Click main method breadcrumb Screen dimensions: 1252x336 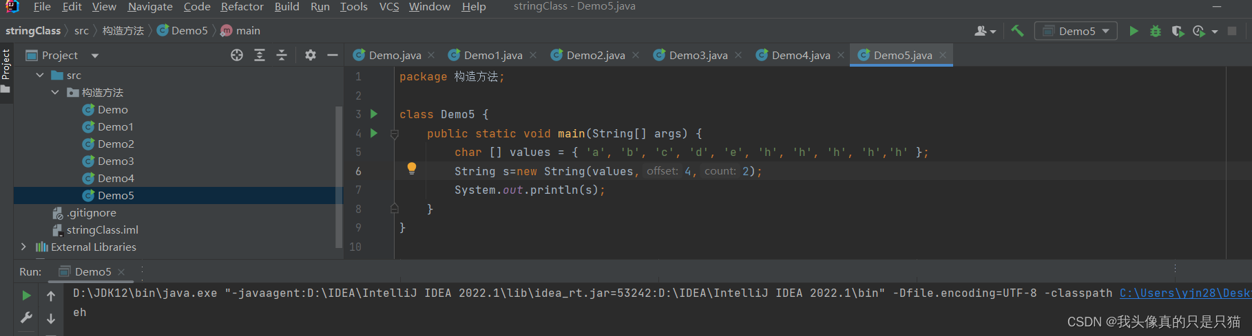coord(240,31)
